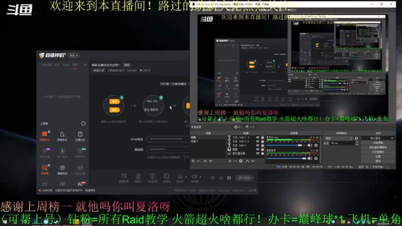Open the 主播任务 streamer tasks tool
402x226 pixels.
point(80,136)
